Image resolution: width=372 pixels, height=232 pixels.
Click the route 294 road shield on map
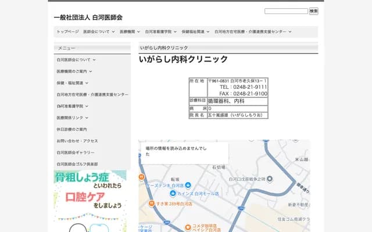[x=241, y=208]
